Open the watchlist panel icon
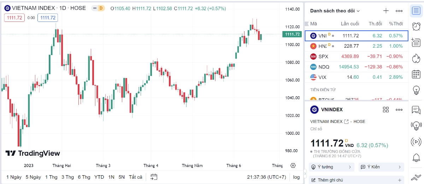Viewport: 424px width, 184px height. point(416,11)
